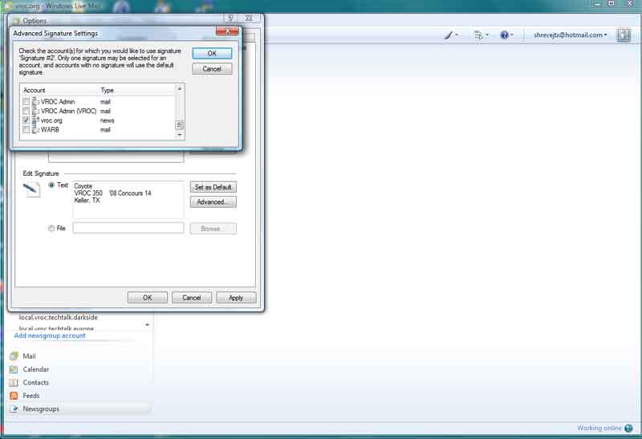Click the Newsgroups shortcut icon
The height and width of the screenshot is (439, 642).
[x=14, y=409]
